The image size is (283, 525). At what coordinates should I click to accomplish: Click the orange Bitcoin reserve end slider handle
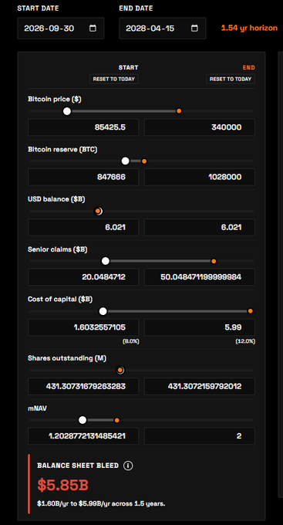pos(144,161)
